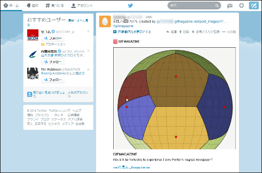The image size is (262, 173).
Task: Open 広告情報 ads info footer link
Action: 73,115
